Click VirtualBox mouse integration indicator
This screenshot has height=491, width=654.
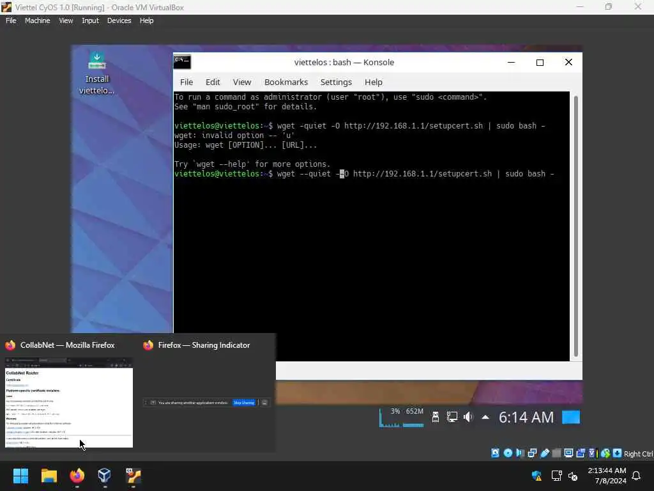605,453
